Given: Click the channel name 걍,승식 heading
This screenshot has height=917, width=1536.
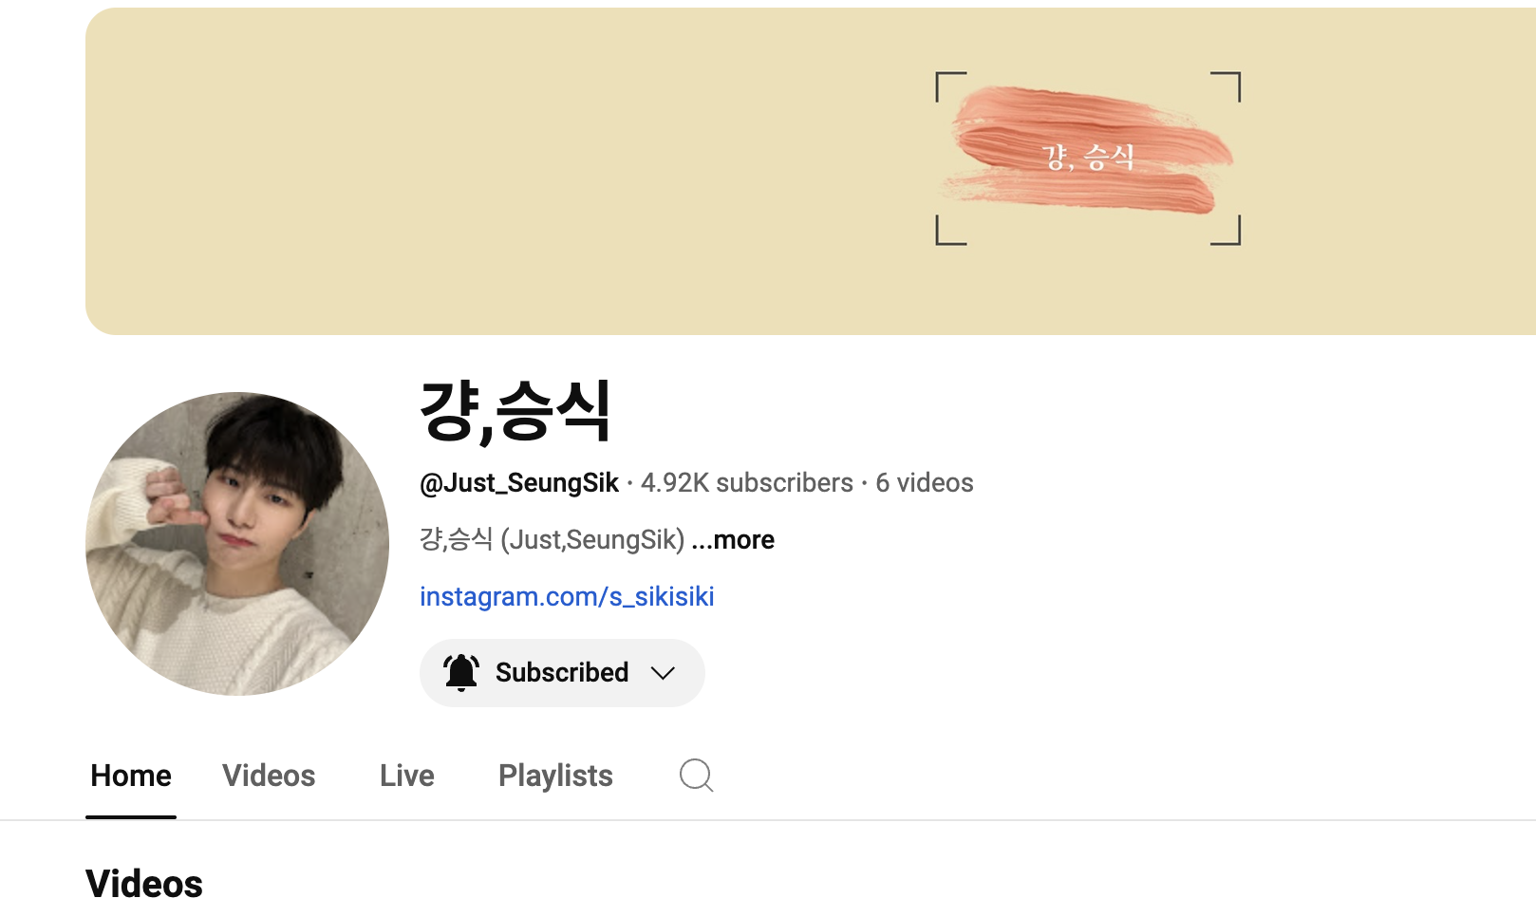Looking at the screenshot, I should point(515,412).
